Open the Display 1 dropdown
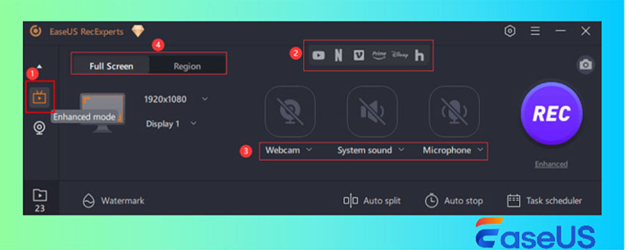The width and height of the screenshot is (625, 250). [171, 124]
